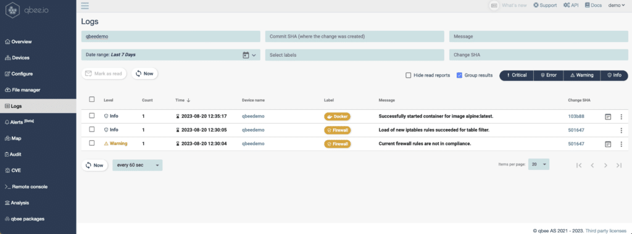Open Items per page dropdown
Screen dimensions: 632x234
(538, 165)
